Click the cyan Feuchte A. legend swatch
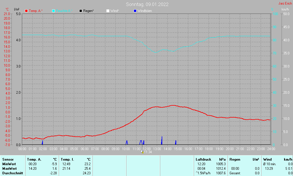Viewport: 293px width, 176px height. click(54, 11)
